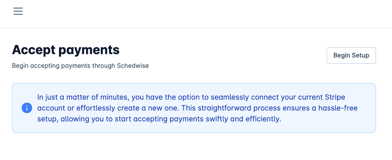This screenshot has width=392, height=160.
Task: Select the Accept payments heading
Action: pyautogui.click(x=66, y=50)
